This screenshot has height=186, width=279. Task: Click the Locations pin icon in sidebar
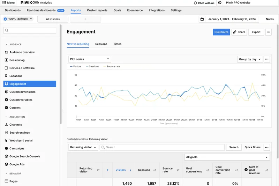[6, 76]
